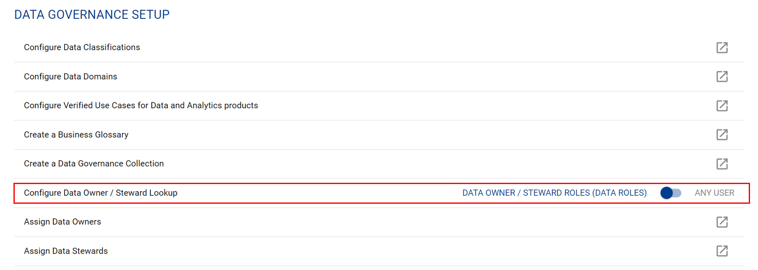Select Configure Verified Use Cases row text
Screen dimensions: 758x270
coord(141,106)
